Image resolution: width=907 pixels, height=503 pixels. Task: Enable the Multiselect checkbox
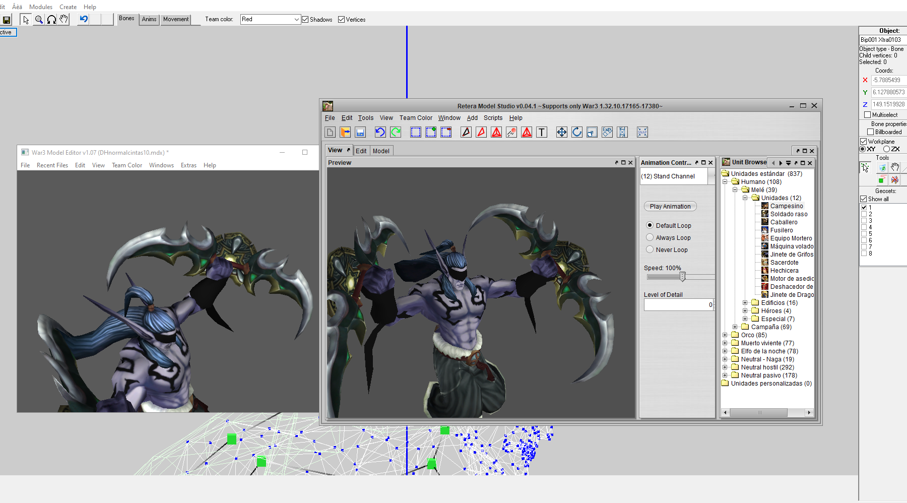[867, 115]
